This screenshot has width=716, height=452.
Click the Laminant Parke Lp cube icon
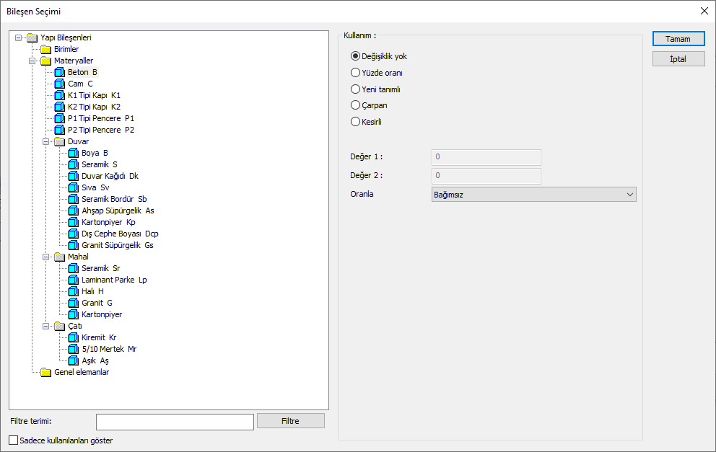73,280
